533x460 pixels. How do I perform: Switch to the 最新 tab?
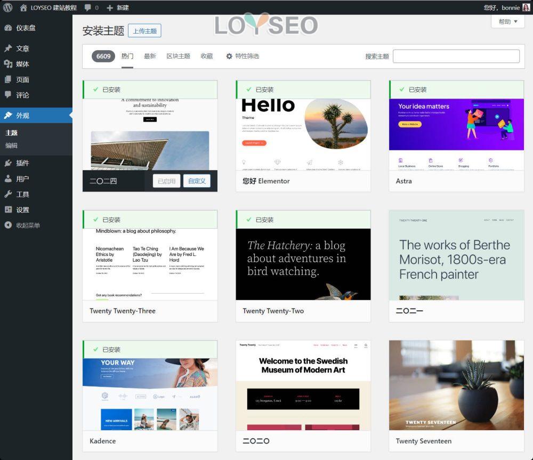pos(150,56)
